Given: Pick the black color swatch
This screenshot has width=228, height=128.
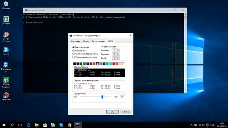Looking at the screenshot, I should pos(74,64).
